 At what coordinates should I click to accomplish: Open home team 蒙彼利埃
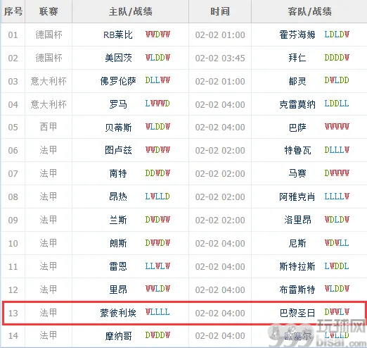click(118, 313)
